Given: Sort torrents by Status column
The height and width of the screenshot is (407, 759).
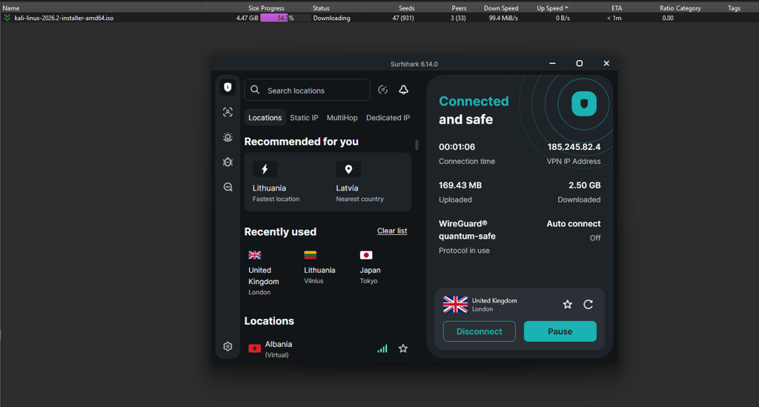Looking at the screenshot, I should pos(337,8).
